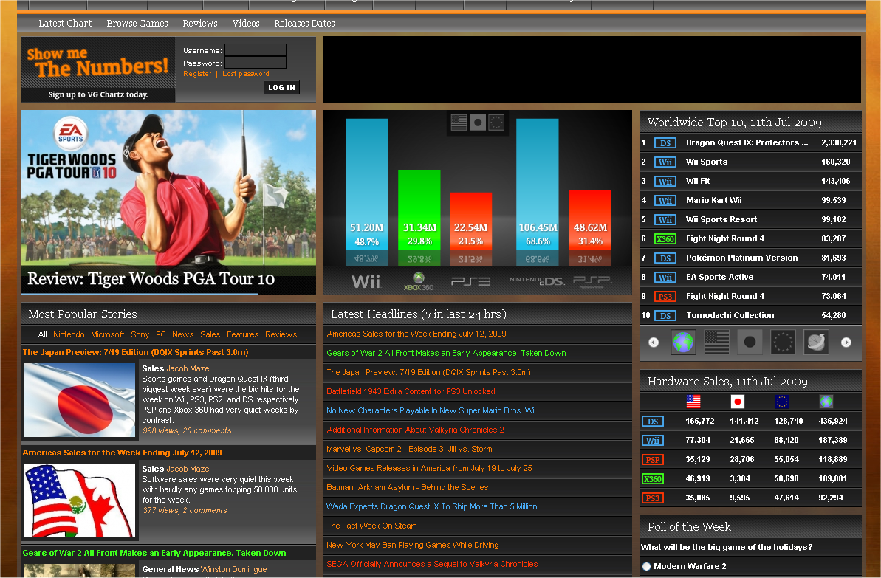Click the Register link

(197, 74)
